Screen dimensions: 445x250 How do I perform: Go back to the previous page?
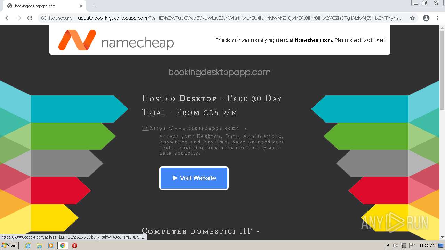click(x=8, y=18)
